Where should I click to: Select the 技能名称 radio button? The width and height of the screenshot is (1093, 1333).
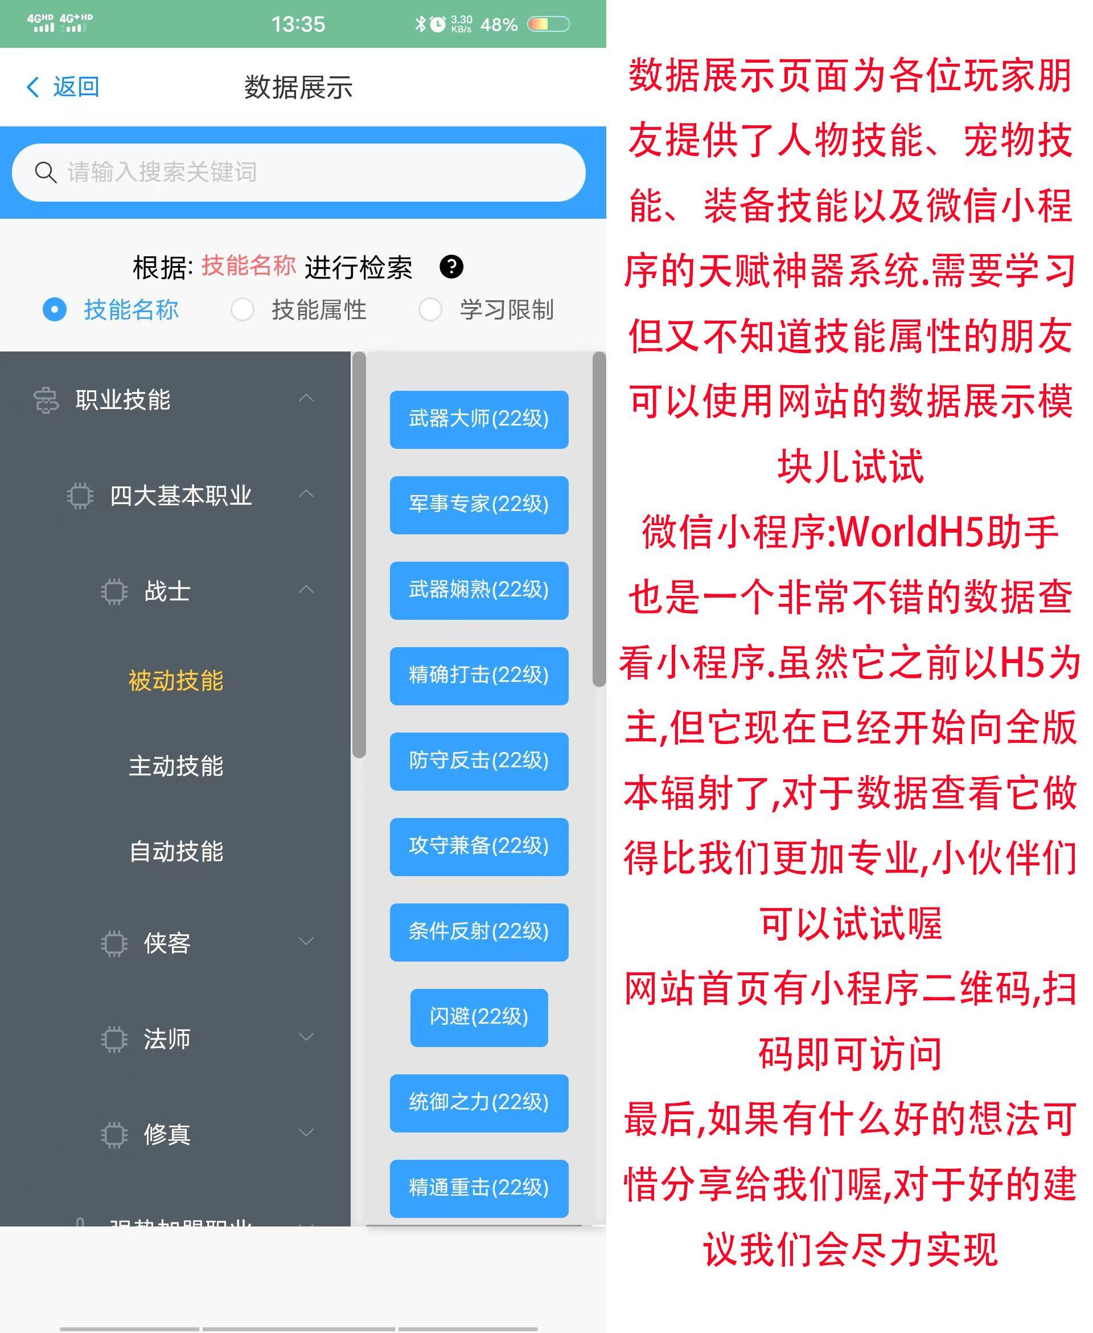(x=55, y=309)
